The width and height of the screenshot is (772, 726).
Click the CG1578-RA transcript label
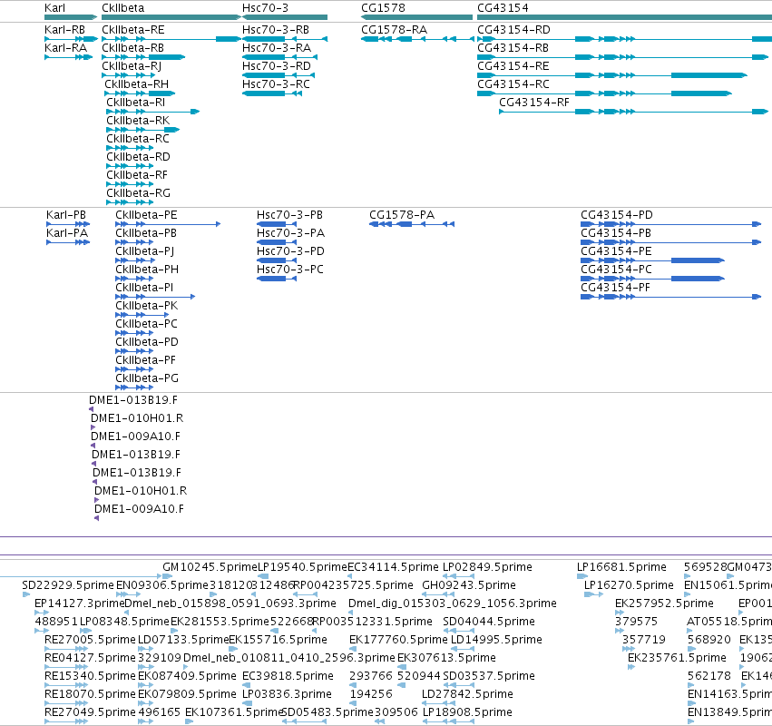coord(394,30)
